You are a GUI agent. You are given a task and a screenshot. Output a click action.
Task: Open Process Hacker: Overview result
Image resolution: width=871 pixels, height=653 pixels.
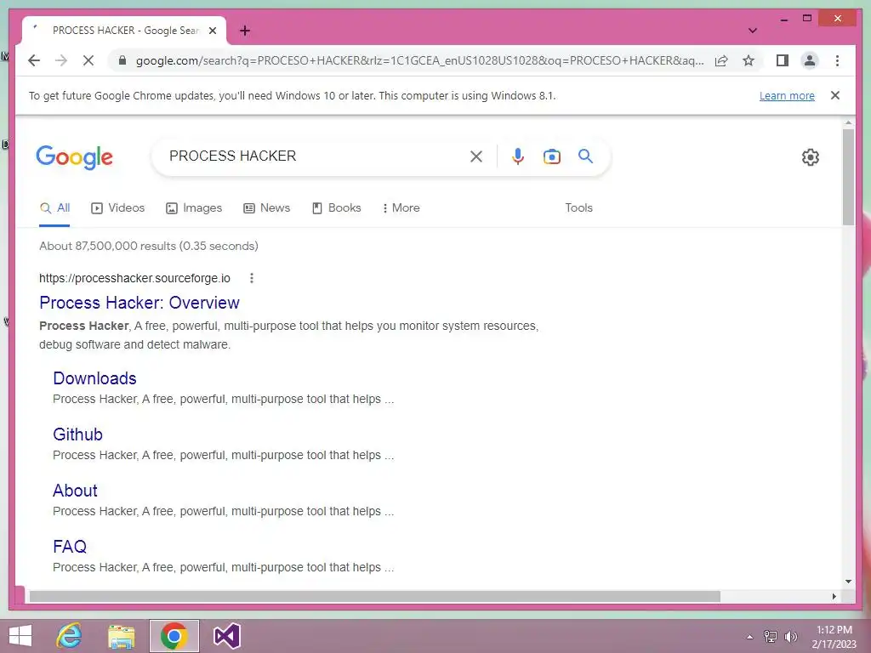[139, 303]
